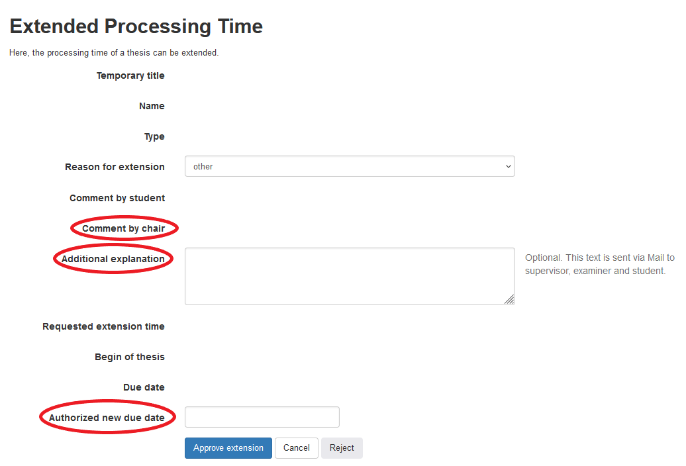Click the Cancel button

tap(296, 448)
